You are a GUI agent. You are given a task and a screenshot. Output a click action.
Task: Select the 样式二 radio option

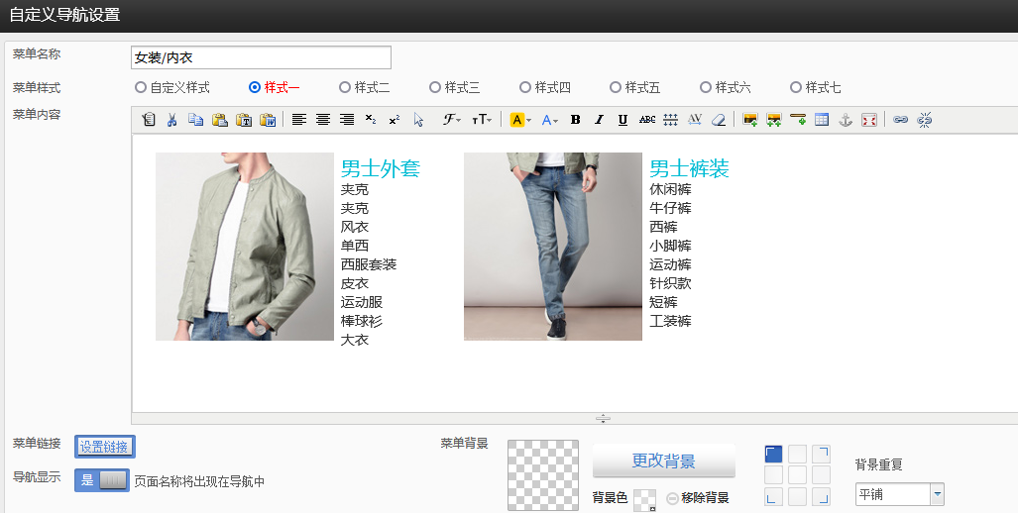click(345, 87)
